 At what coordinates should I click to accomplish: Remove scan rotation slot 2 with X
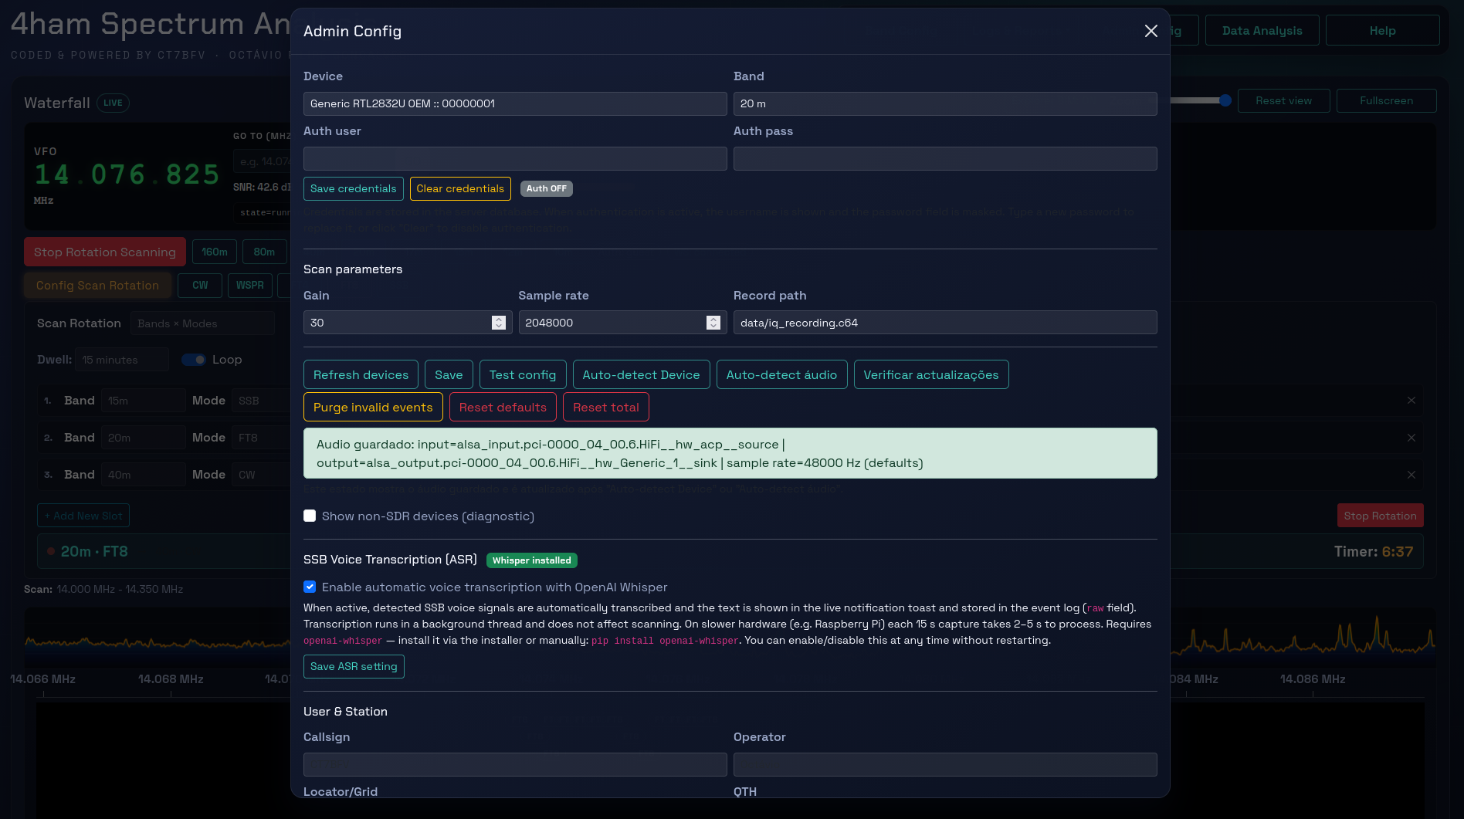pos(1411,438)
